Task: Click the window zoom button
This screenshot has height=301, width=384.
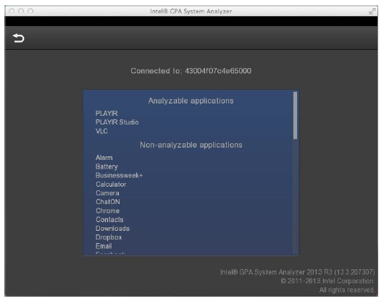Action: click(30, 12)
